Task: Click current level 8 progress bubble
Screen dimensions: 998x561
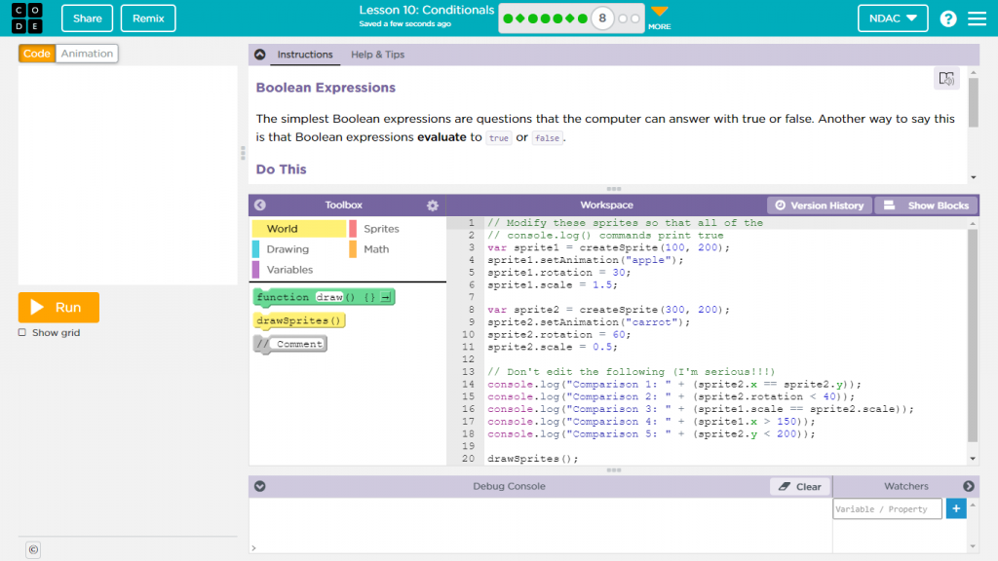Action: pos(602,19)
